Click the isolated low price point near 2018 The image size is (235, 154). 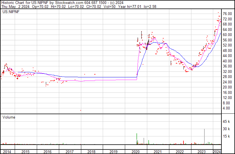coord(81,110)
